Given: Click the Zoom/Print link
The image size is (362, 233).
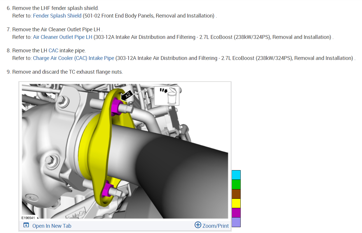Looking at the screenshot, I should (x=216, y=226).
